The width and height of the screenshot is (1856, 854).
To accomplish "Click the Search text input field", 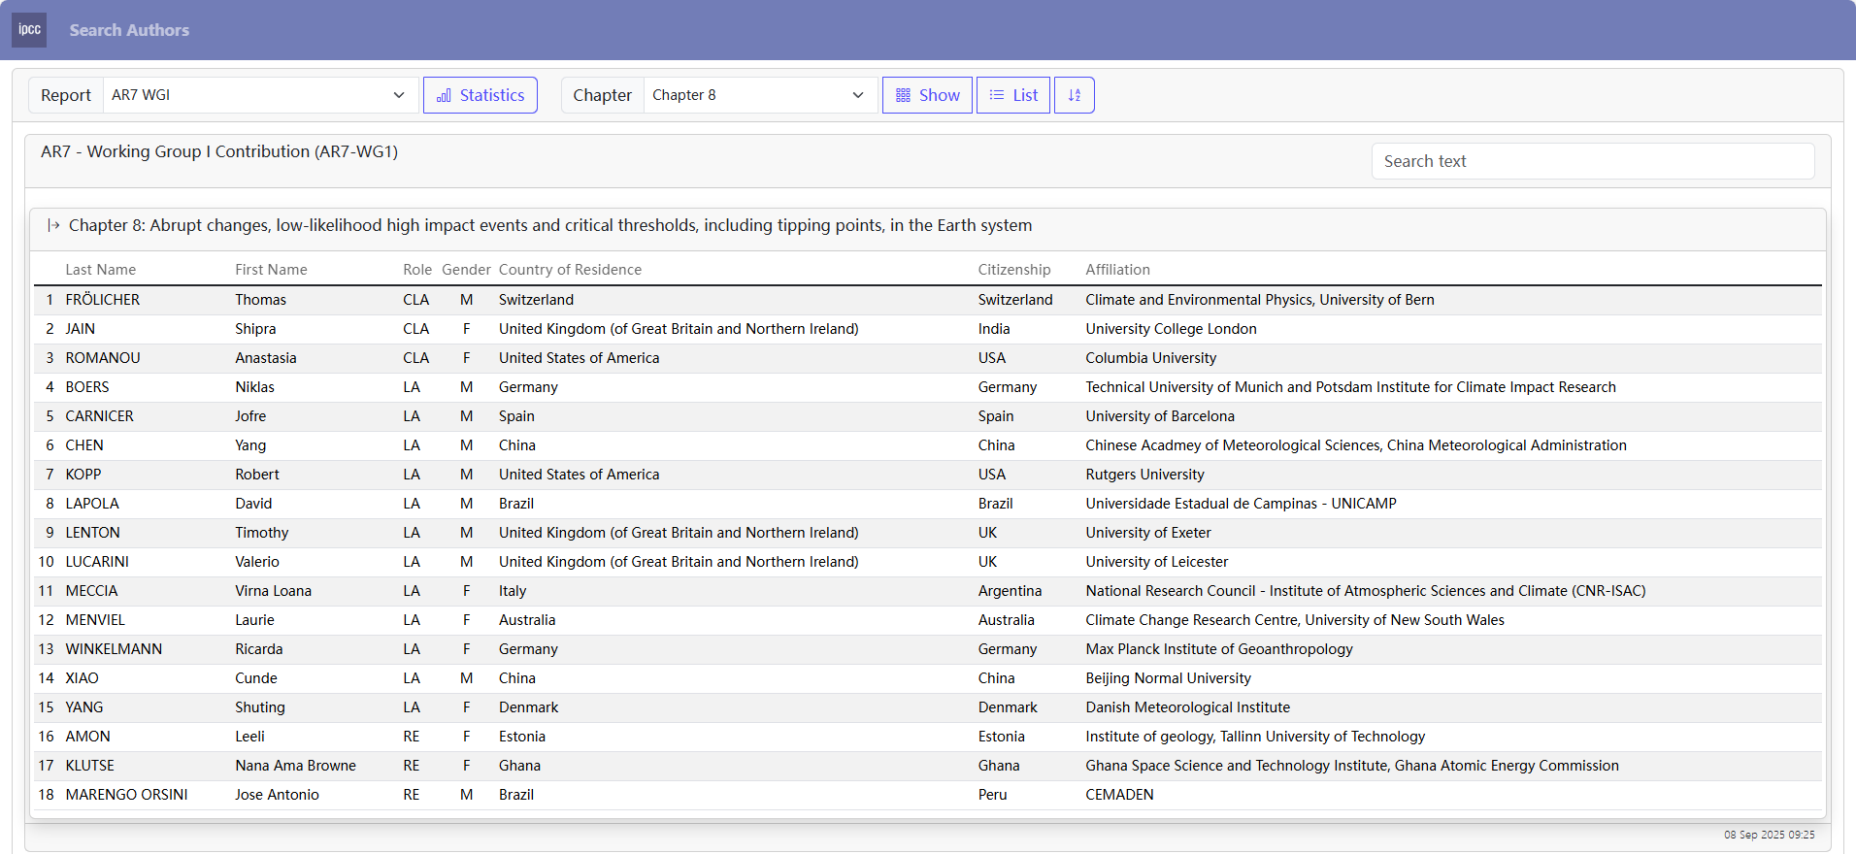I will [x=1592, y=161].
